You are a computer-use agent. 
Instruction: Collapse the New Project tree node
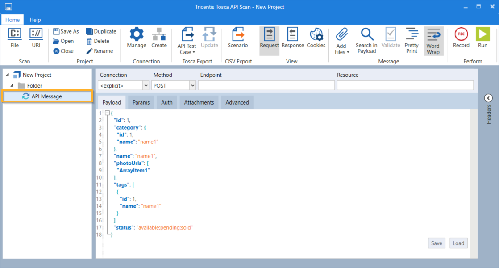[x=8, y=75]
